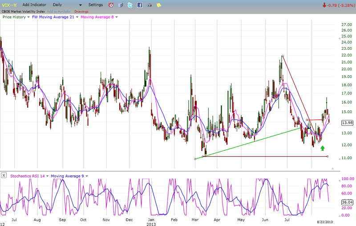Open the yellow sticky note icon

click(159, 5)
